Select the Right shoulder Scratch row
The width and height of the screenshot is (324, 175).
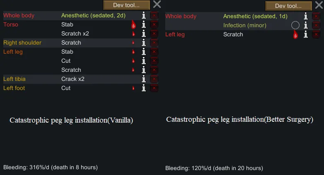[x=71, y=43]
